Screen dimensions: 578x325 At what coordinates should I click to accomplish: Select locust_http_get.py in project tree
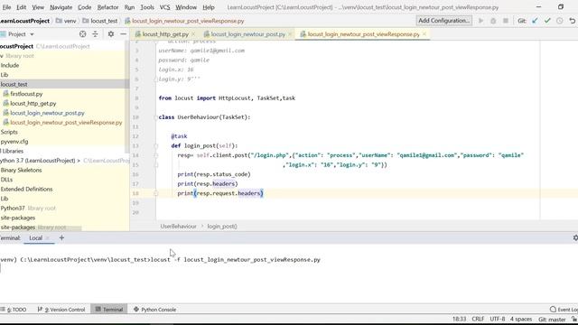pos(33,103)
